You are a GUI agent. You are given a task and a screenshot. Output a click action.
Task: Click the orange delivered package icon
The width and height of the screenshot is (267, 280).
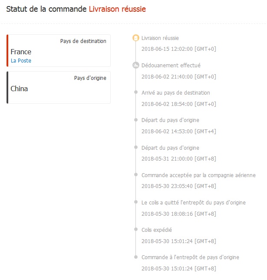point(136,38)
